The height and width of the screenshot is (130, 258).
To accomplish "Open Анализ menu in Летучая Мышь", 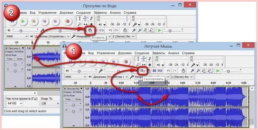I will pyautogui.click(x=173, y=53).
